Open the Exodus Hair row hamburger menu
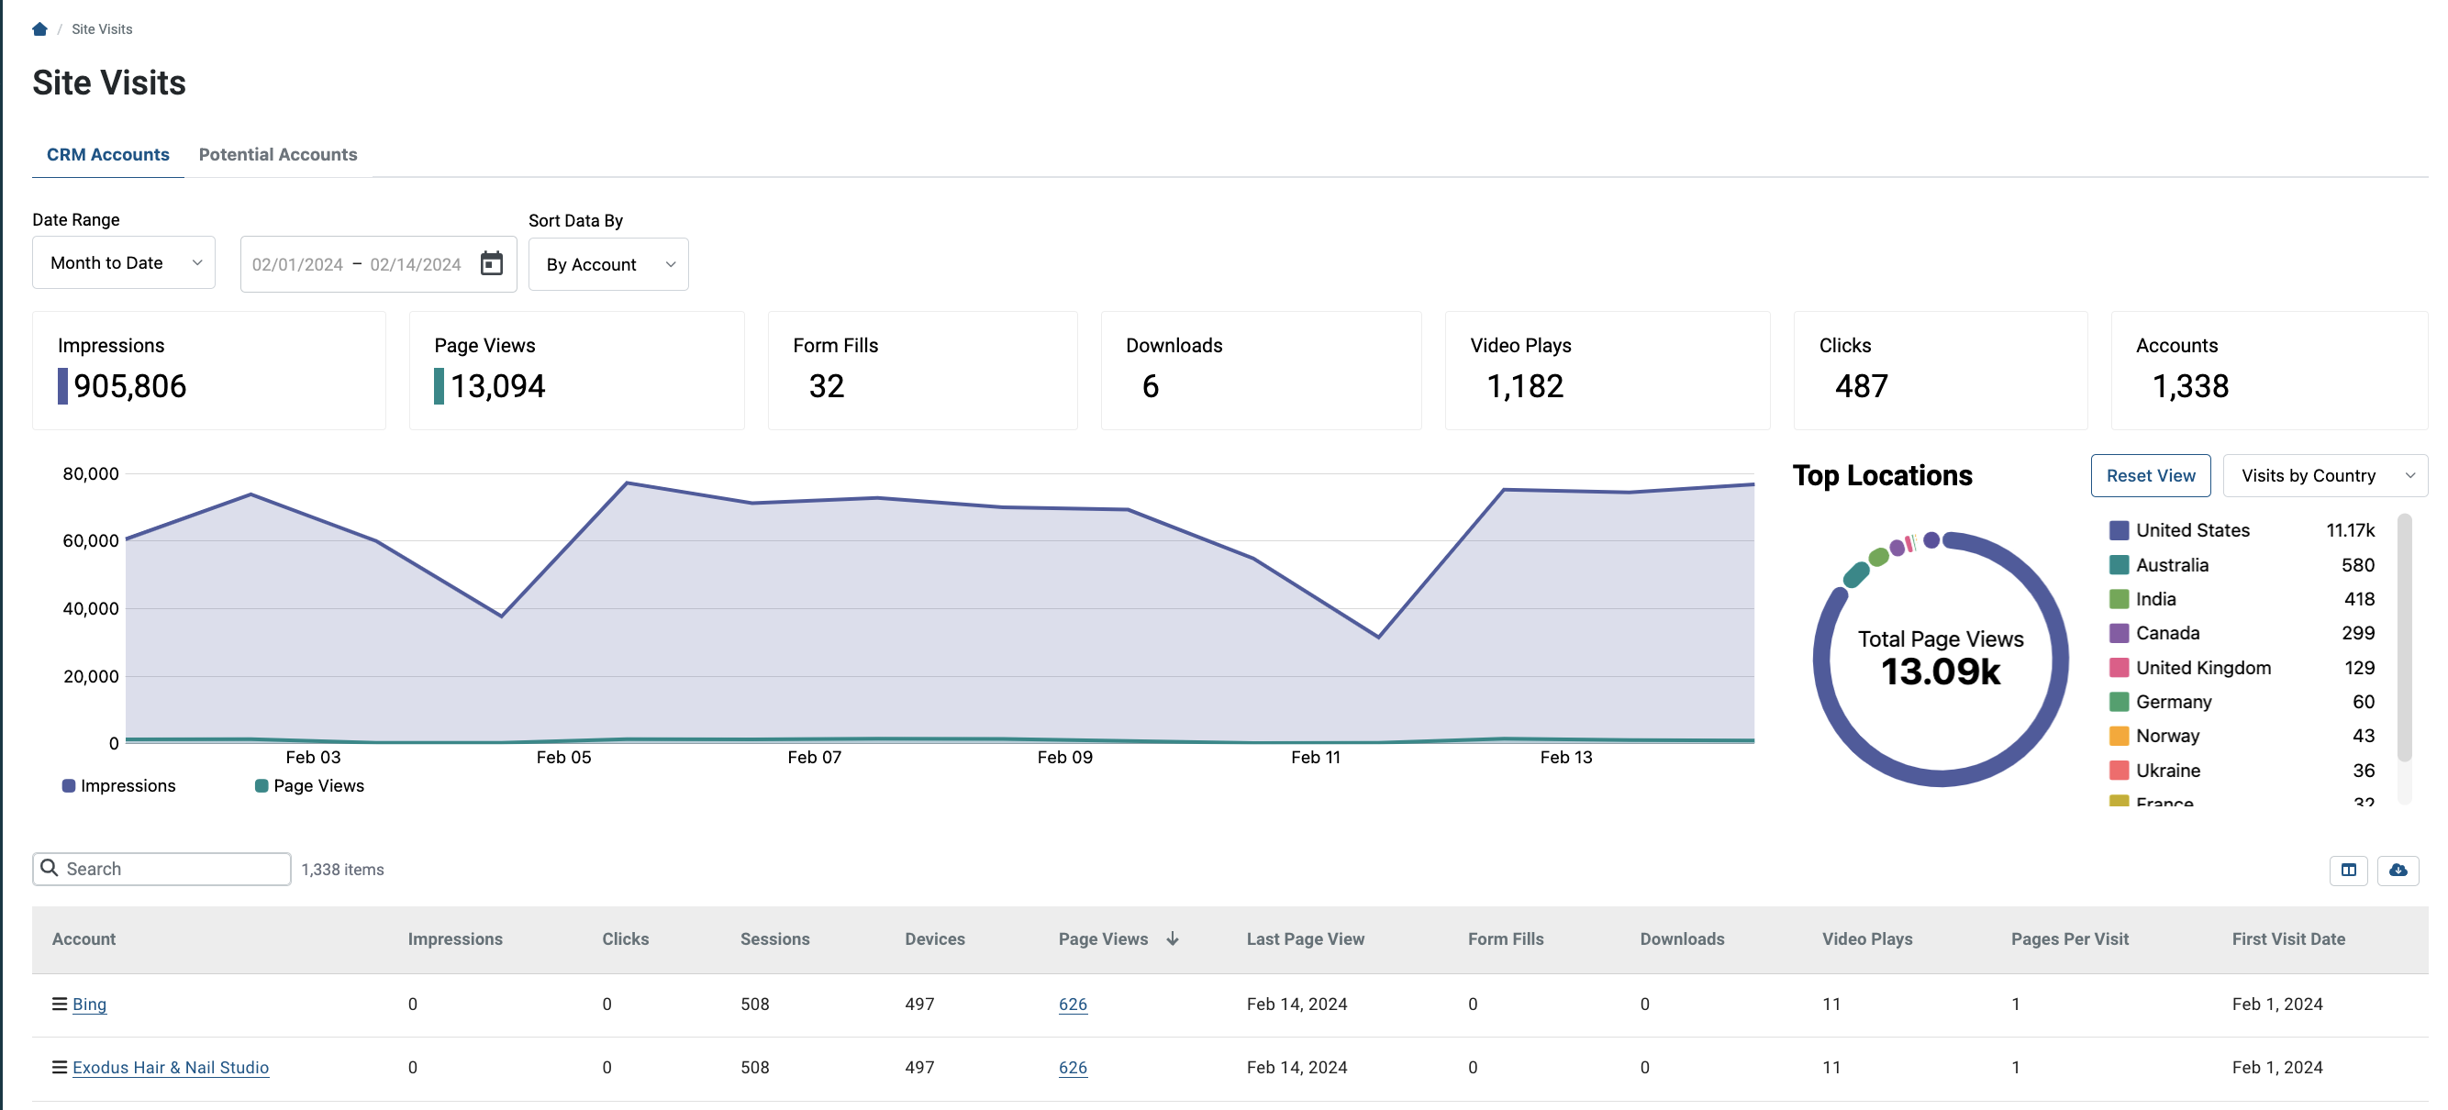The image size is (2448, 1110). point(59,1066)
